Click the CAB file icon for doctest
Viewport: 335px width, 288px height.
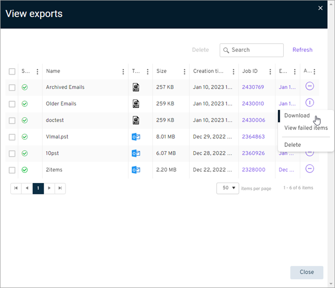pos(136,120)
